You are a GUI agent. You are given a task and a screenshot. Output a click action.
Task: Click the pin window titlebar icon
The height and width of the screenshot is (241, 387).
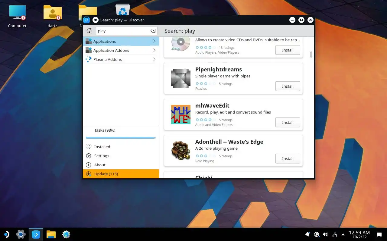point(96,20)
